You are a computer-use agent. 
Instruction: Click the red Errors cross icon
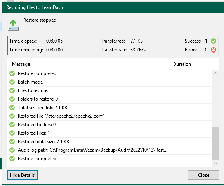(214, 50)
